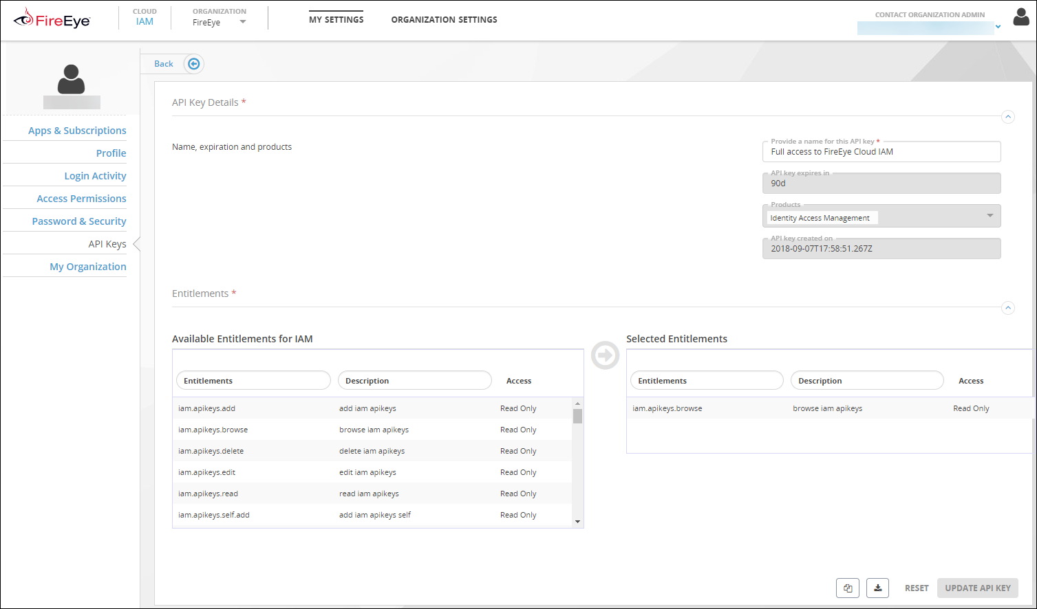The height and width of the screenshot is (609, 1037).
Task: Click the API key created on field
Action: coord(881,249)
